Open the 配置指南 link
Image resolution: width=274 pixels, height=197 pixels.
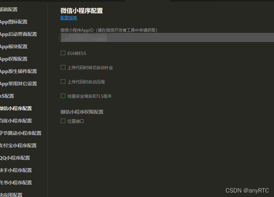coord(69,18)
